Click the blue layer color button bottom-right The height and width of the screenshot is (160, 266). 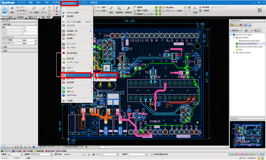coord(262,154)
